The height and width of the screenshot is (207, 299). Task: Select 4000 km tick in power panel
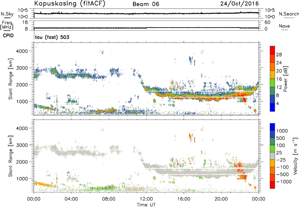[x=22, y=51]
